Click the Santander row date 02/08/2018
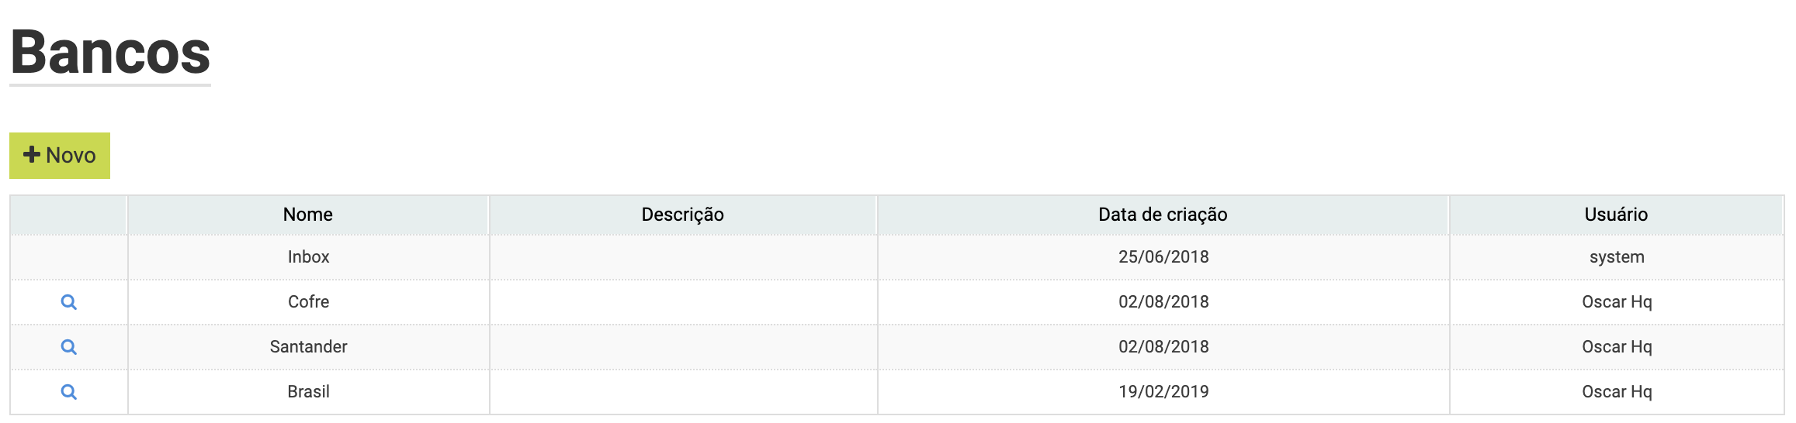The image size is (1796, 423). 1163,347
